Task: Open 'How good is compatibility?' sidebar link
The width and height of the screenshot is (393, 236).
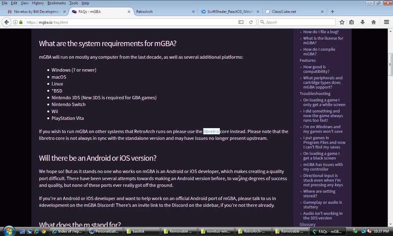Action: (x=316, y=69)
